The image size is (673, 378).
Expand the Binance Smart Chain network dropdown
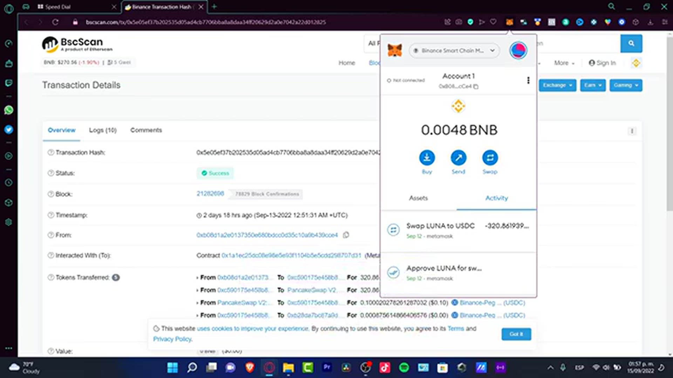click(x=454, y=51)
